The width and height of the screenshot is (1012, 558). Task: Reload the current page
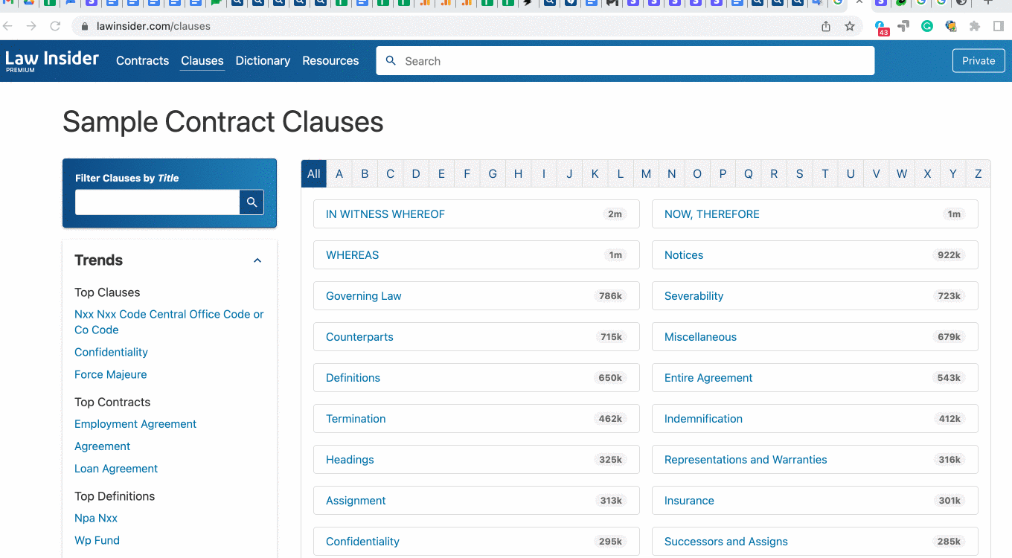(55, 26)
